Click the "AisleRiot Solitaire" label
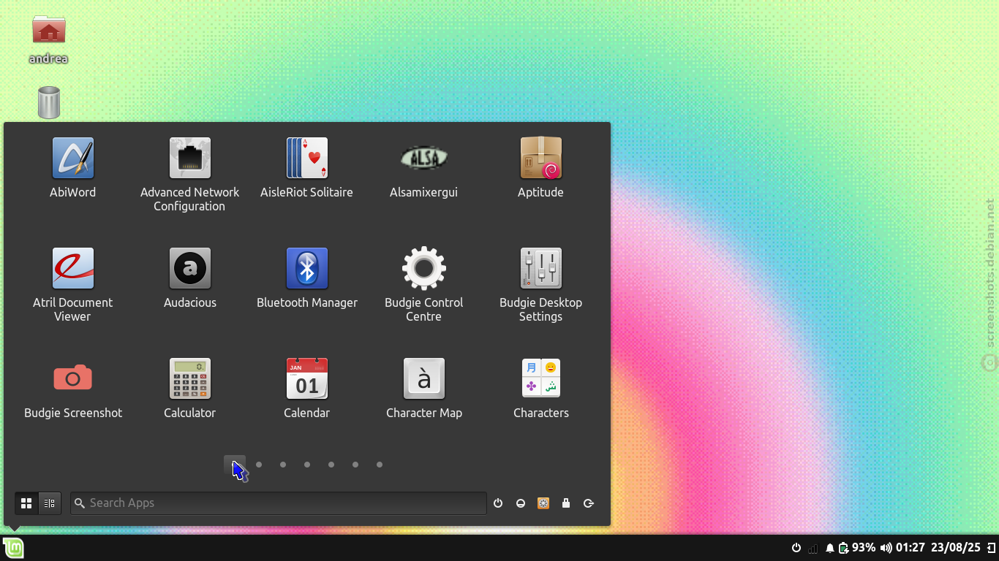The width and height of the screenshot is (999, 561). (307, 193)
